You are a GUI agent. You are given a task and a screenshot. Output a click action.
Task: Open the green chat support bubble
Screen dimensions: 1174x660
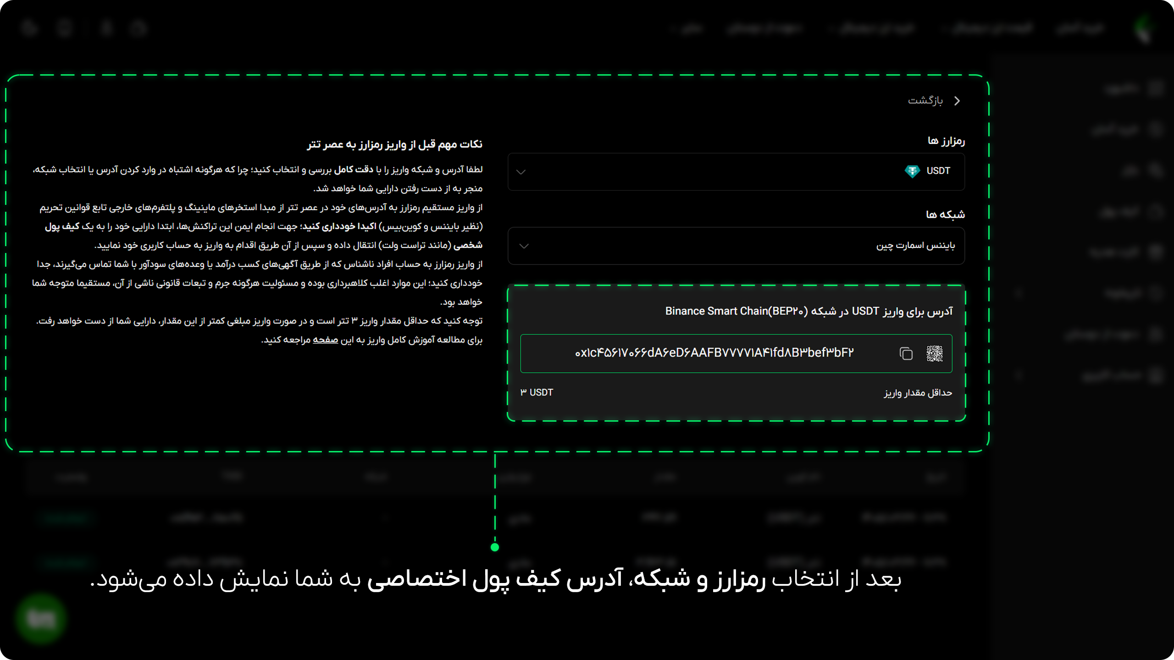(41, 619)
